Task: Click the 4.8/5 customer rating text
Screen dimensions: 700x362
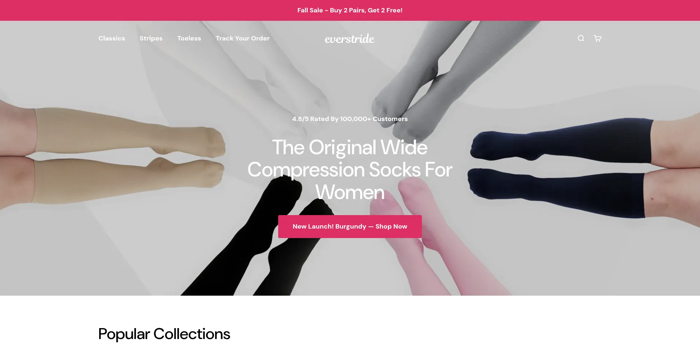Action: point(350,119)
